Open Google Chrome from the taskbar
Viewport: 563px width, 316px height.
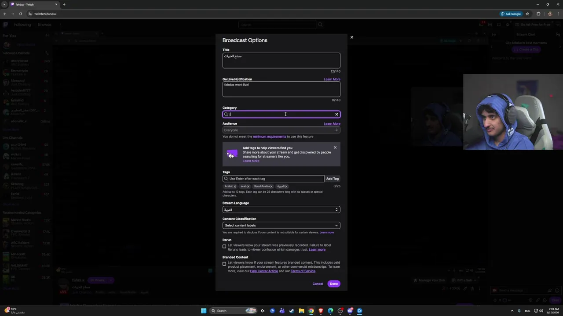(x=311, y=311)
